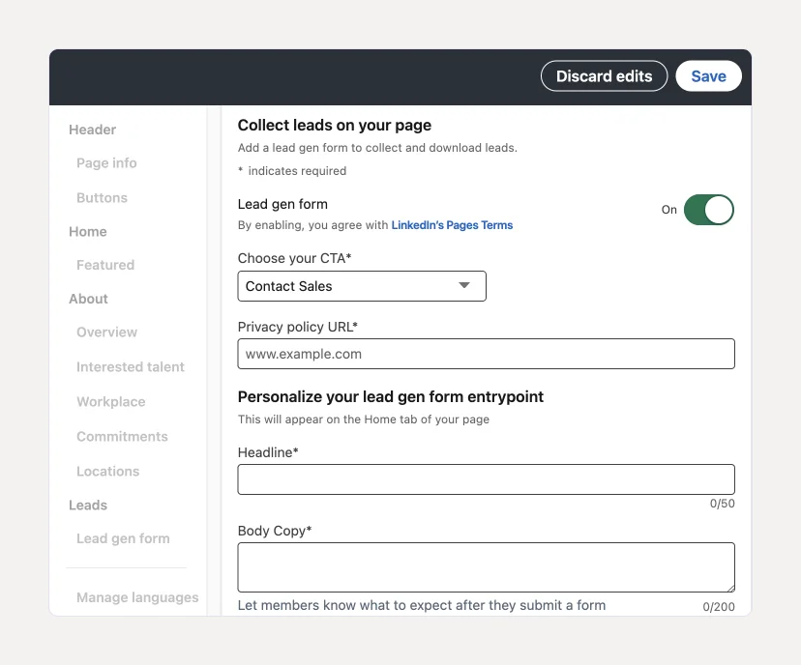
Task: Click the 'On' label beside the toggle
Action: click(669, 210)
